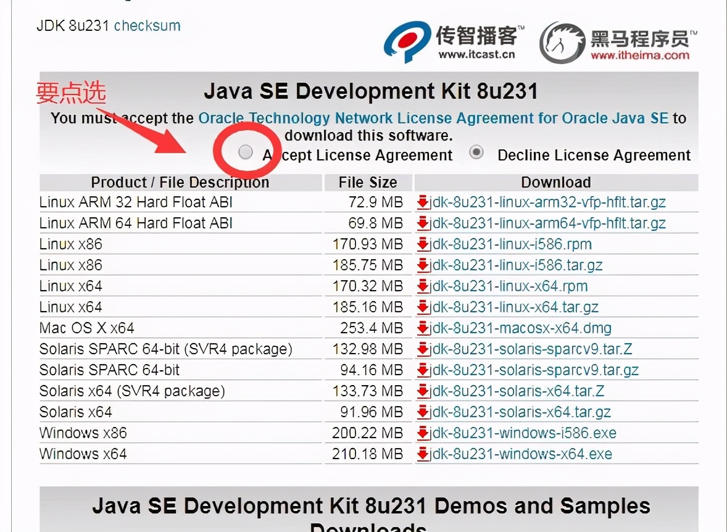Viewport: 727px width, 532px height.
Task: Click the download icon for jdk-8u231-linux-x64.tar.gz
Action: [423, 307]
